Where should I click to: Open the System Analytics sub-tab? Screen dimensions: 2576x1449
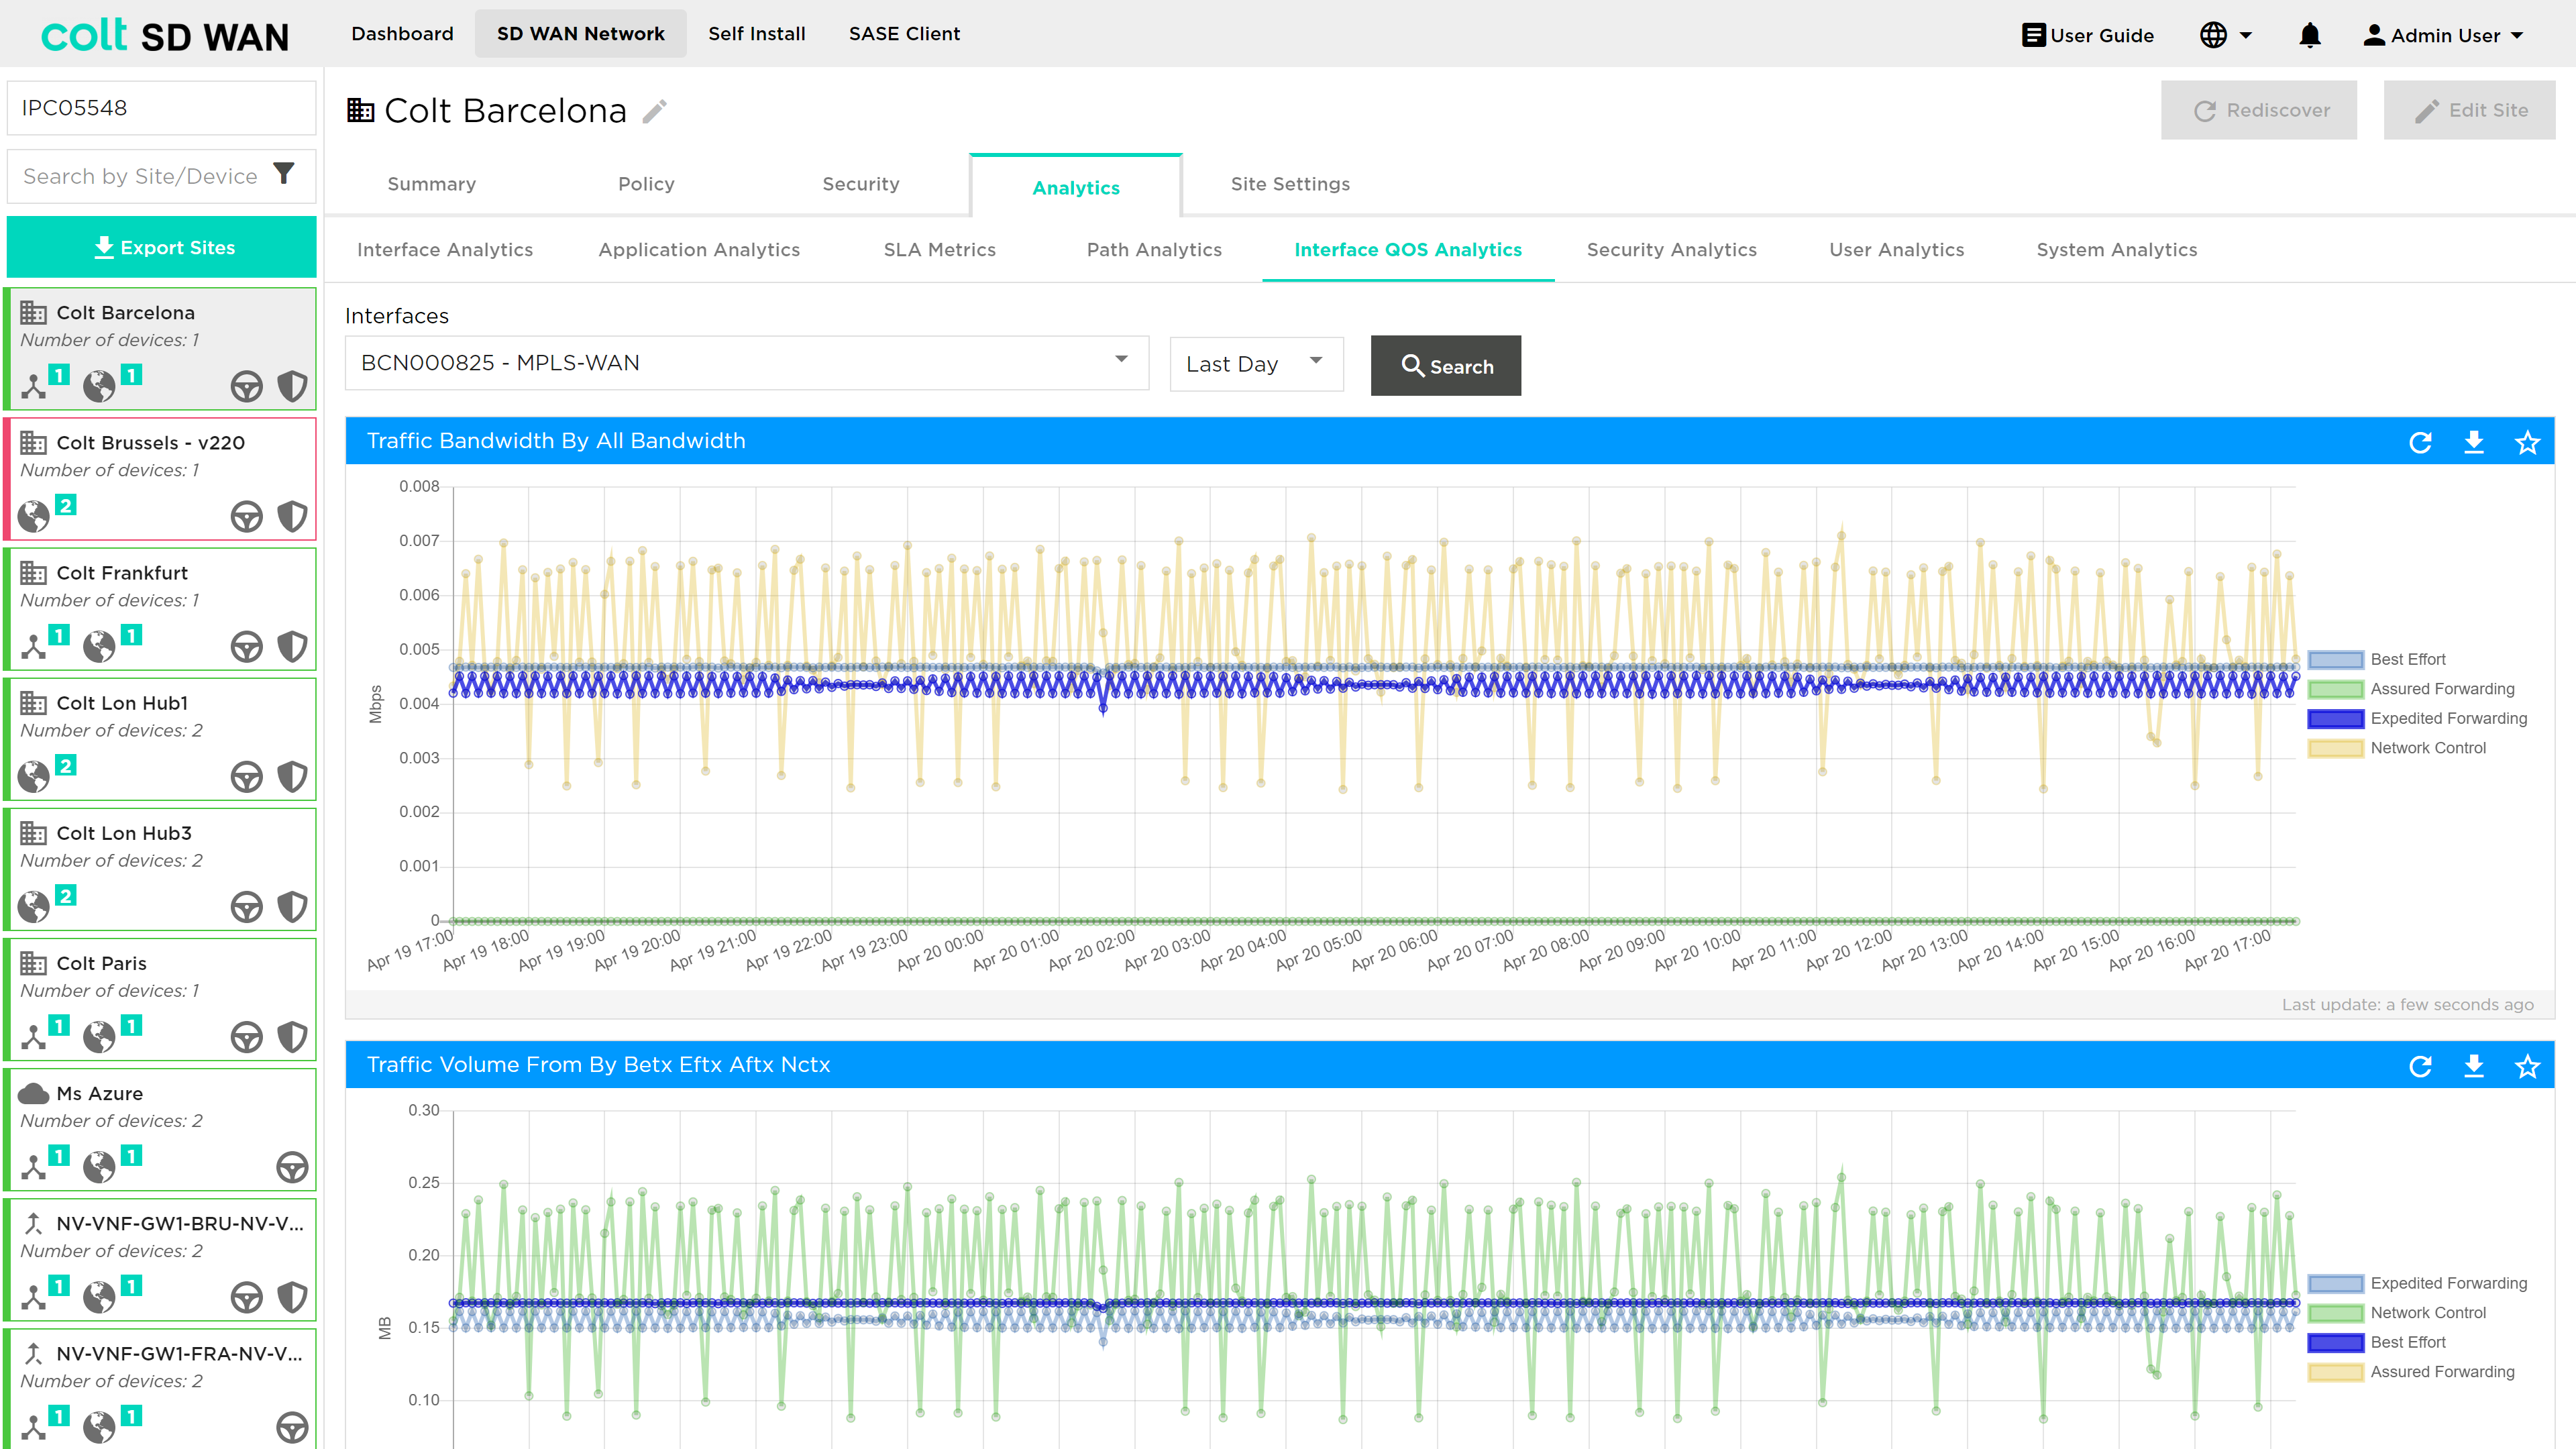click(2116, 250)
